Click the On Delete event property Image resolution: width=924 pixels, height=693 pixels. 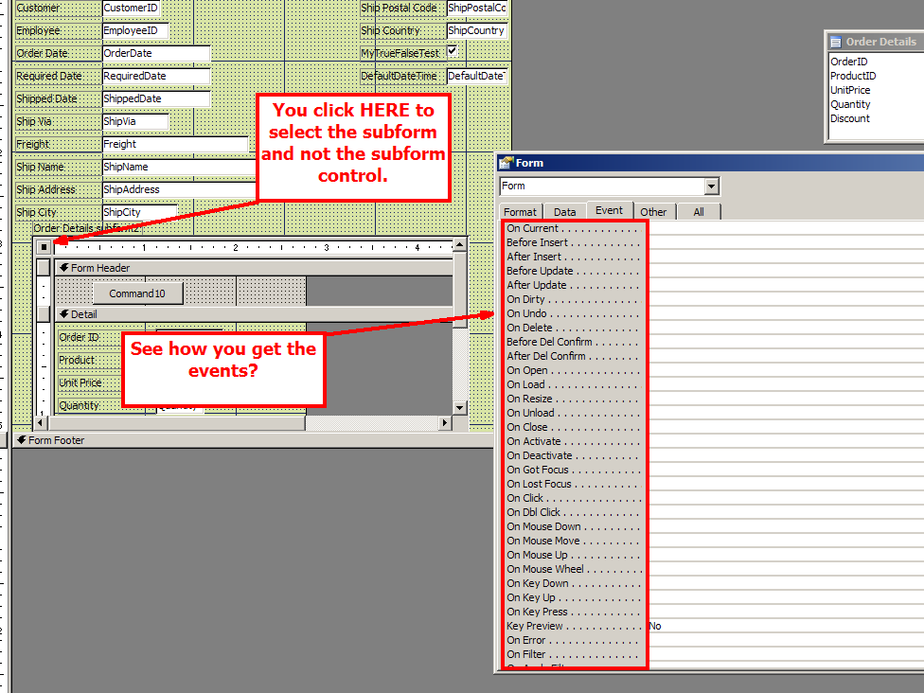[x=574, y=328]
